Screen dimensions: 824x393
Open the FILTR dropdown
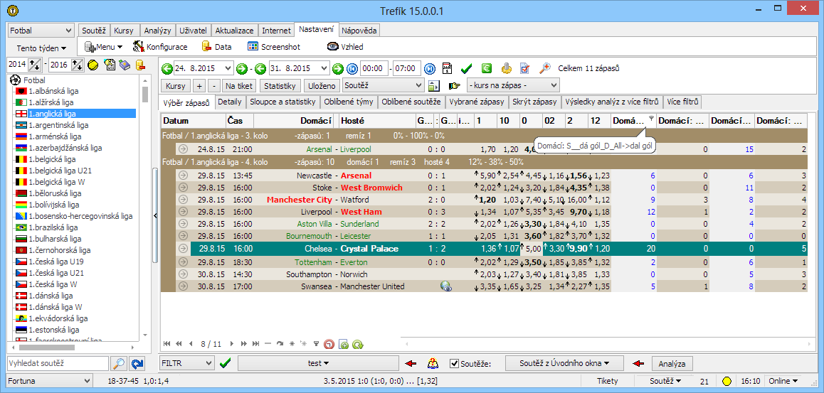click(x=187, y=364)
